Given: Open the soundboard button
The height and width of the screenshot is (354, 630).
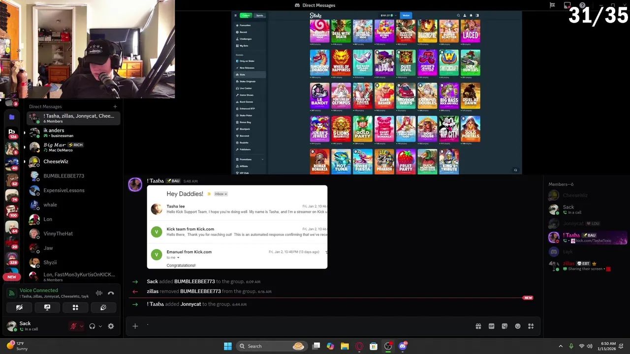Looking at the screenshot, I should pos(103,307).
